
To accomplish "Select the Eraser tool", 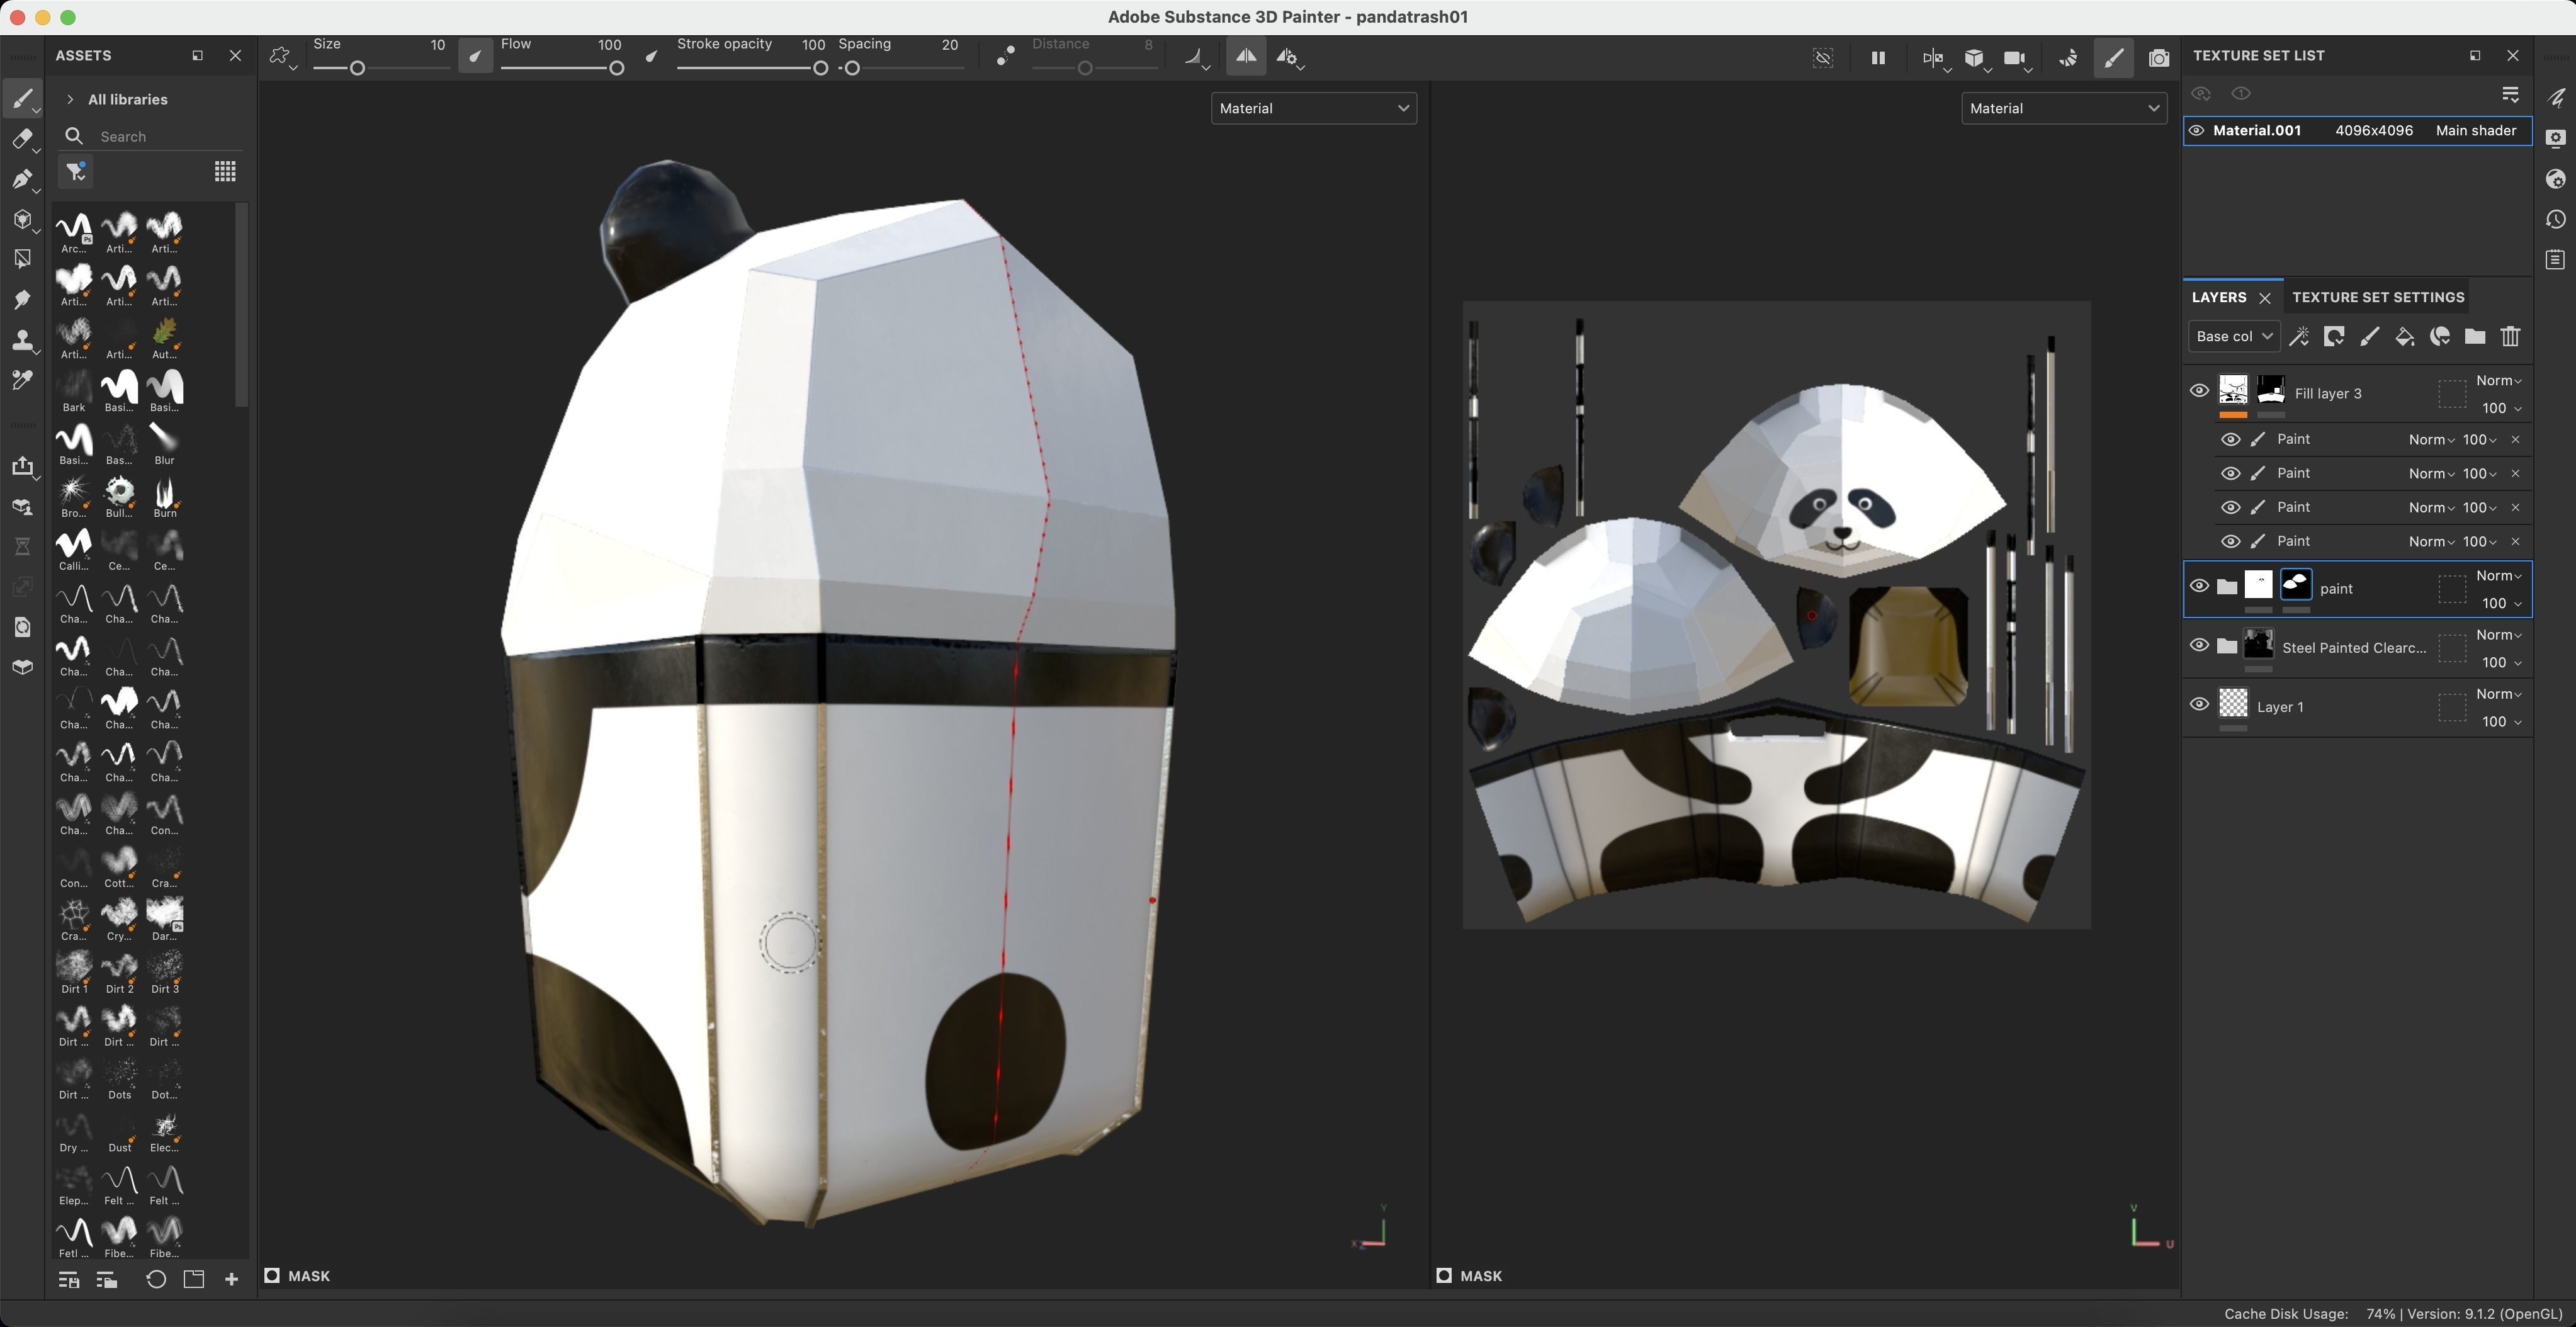I will [22, 139].
